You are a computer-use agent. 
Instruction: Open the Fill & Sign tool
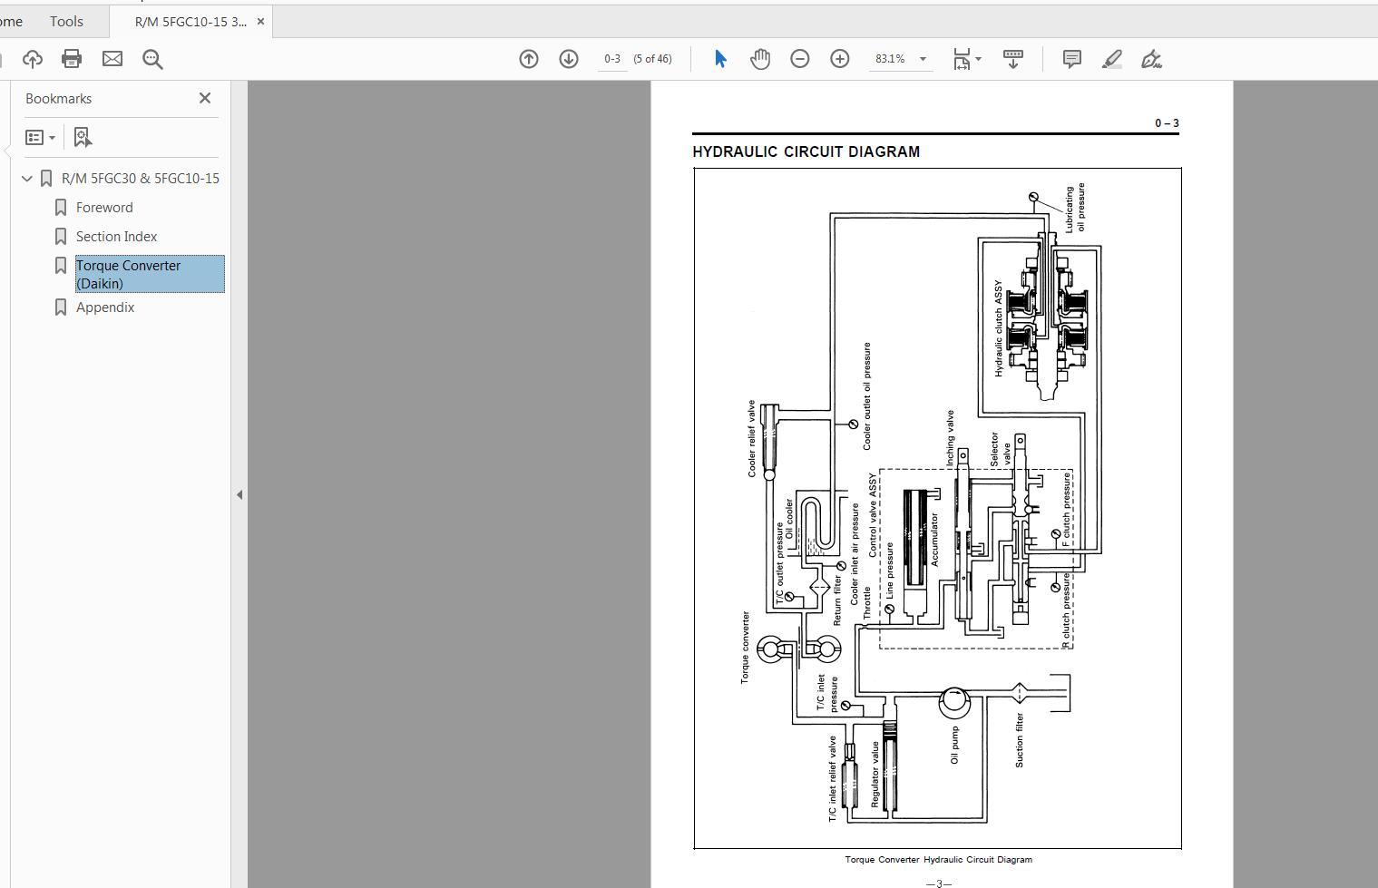(1152, 58)
